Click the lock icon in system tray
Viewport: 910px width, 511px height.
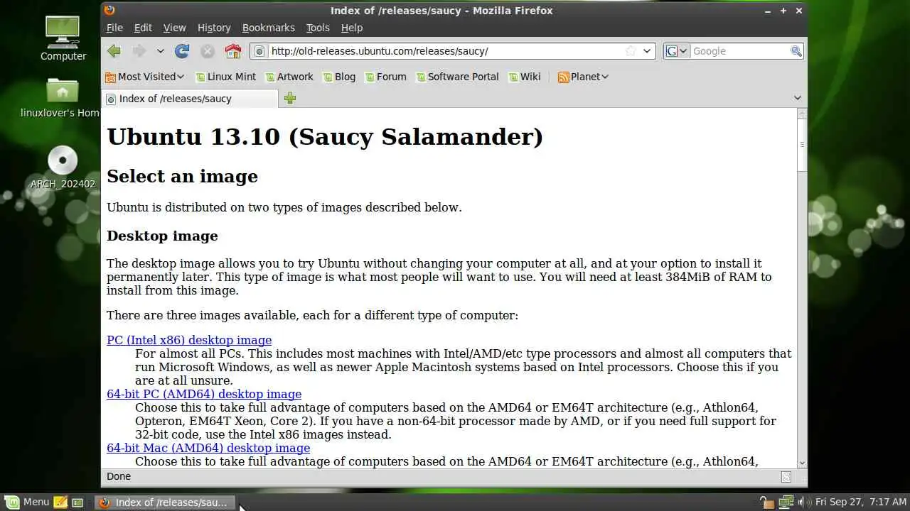click(767, 502)
